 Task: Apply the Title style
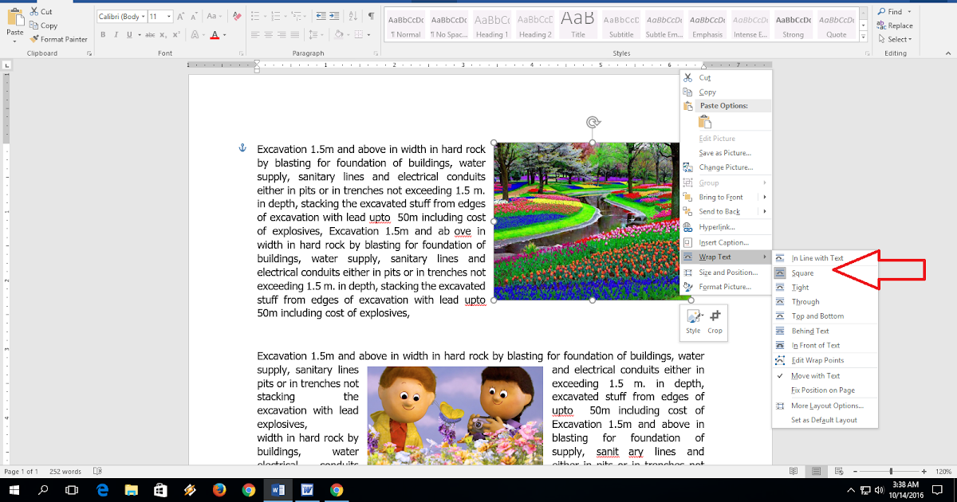(x=578, y=25)
